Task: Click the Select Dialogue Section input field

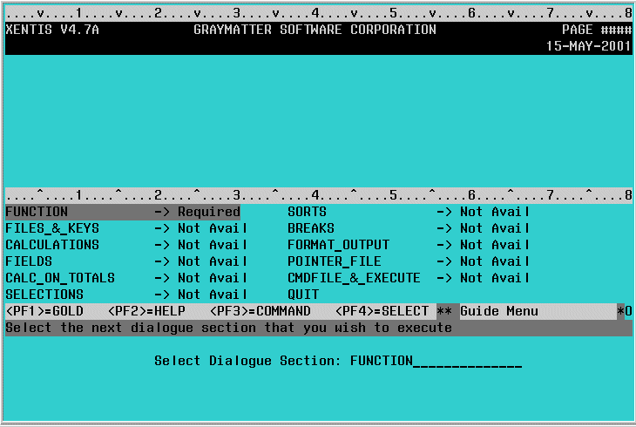Action: click(x=436, y=361)
